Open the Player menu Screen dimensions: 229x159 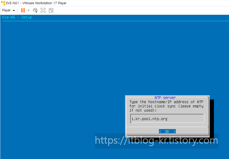pyautogui.click(x=8, y=10)
